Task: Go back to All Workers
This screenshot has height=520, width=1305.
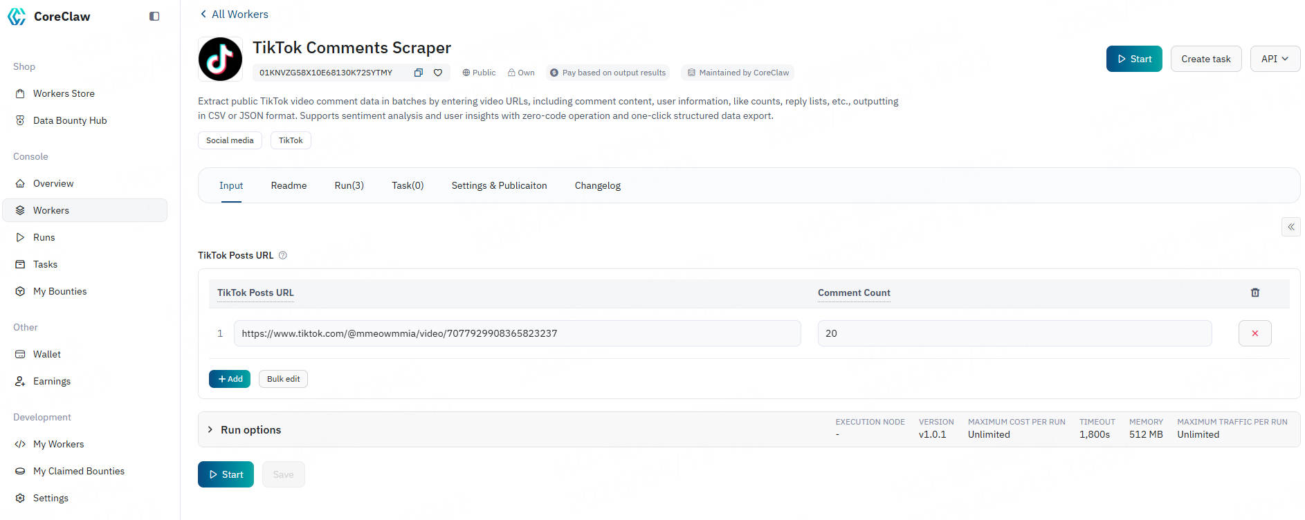Action: 234,14
